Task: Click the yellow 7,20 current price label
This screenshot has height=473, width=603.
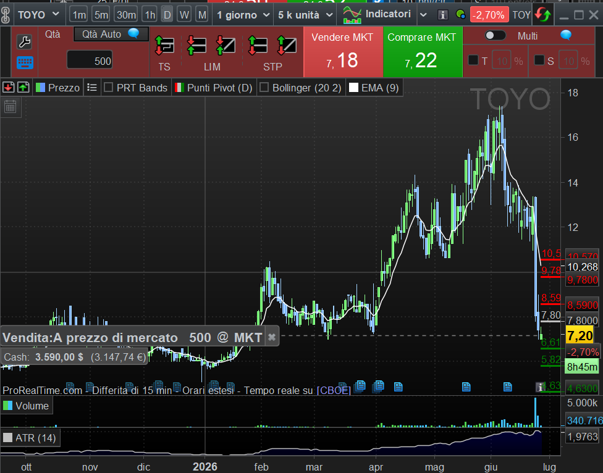Action: (x=580, y=336)
